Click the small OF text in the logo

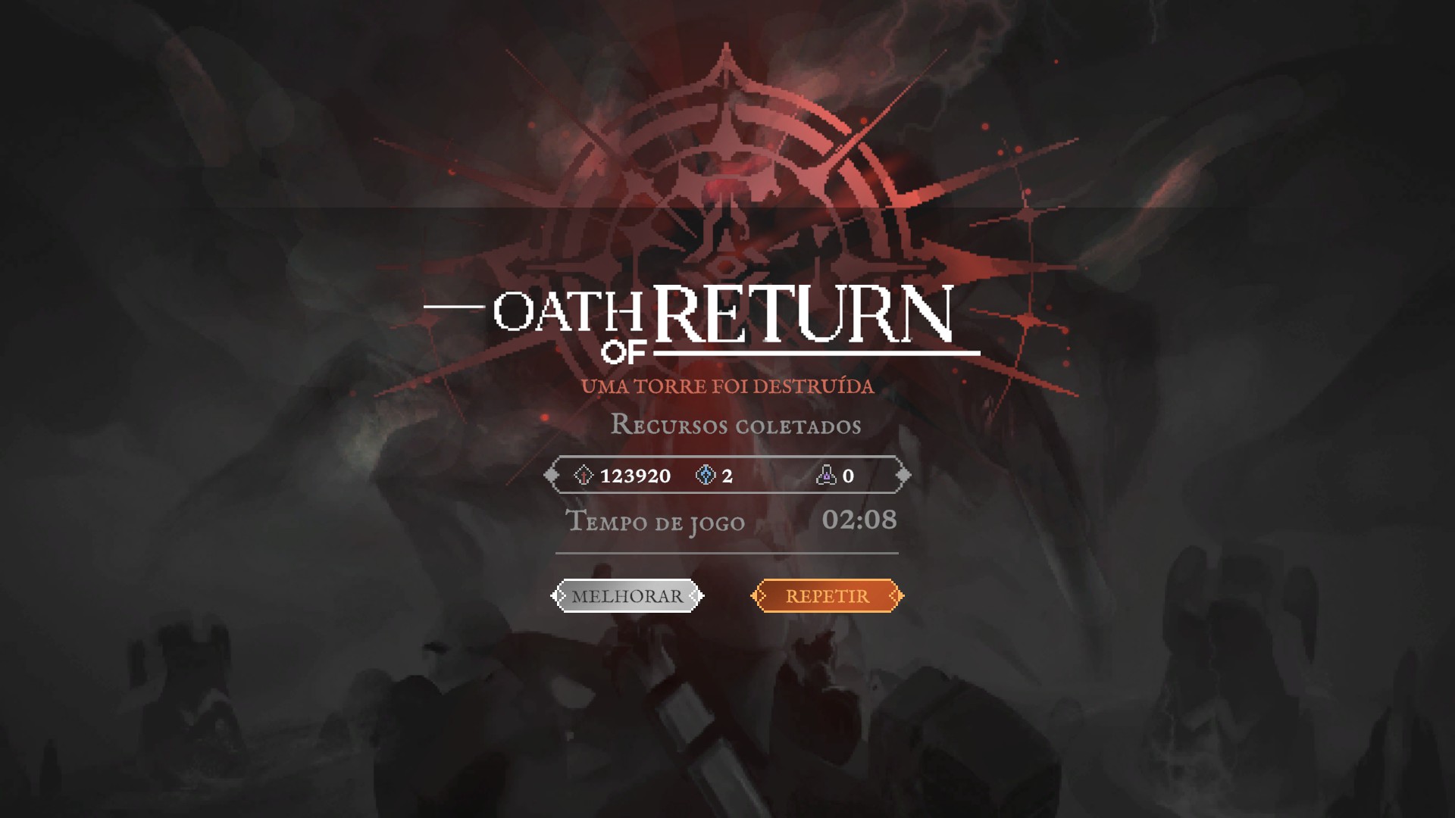(624, 352)
